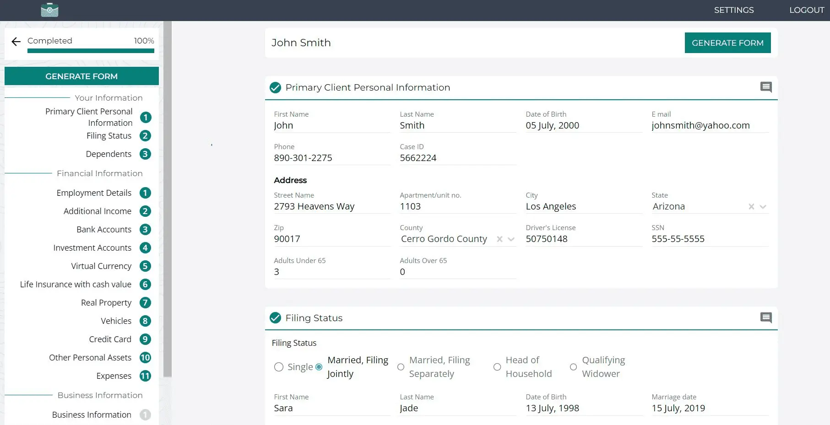Viewport: 830px width, 425px height.
Task: Open Life Insurance with cash value
Action: tap(76, 285)
